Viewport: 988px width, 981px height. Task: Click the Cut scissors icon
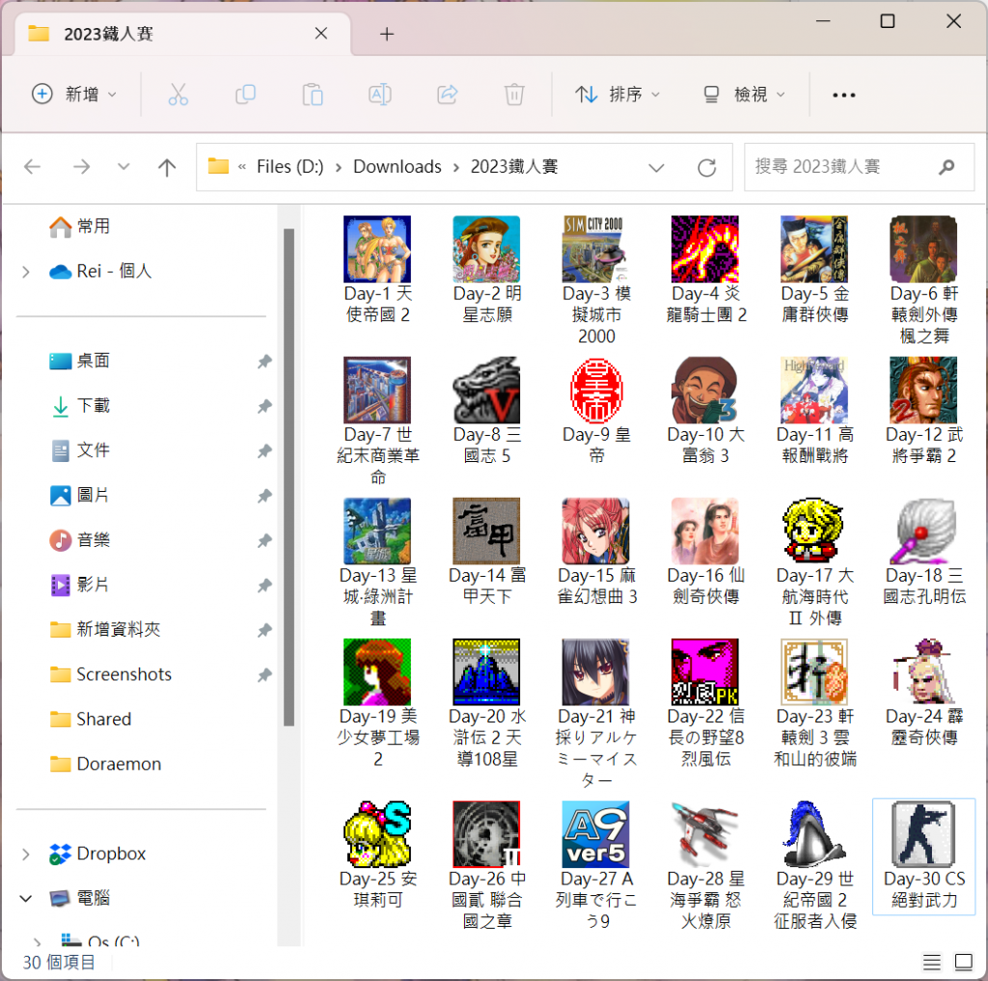click(x=178, y=95)
